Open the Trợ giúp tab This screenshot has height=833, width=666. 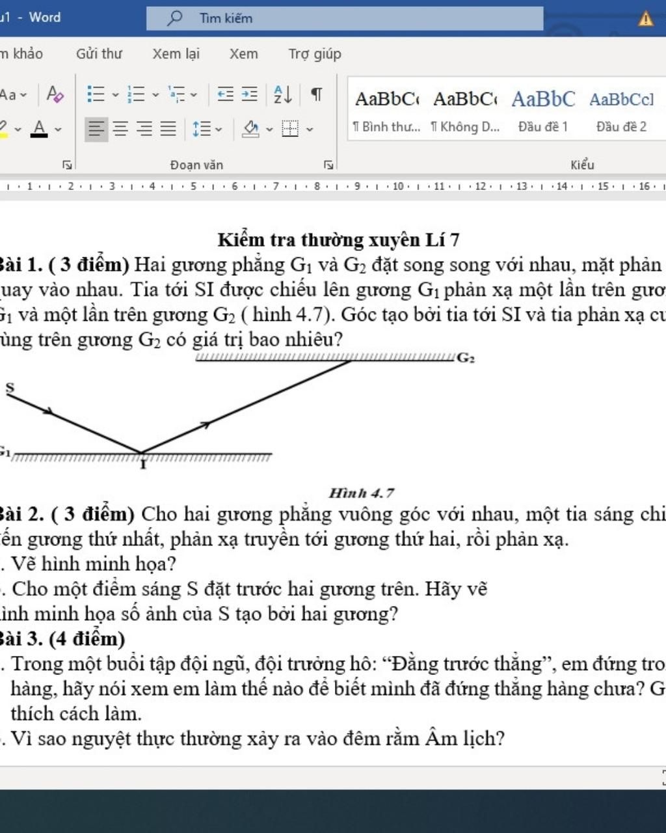point(315,54)
